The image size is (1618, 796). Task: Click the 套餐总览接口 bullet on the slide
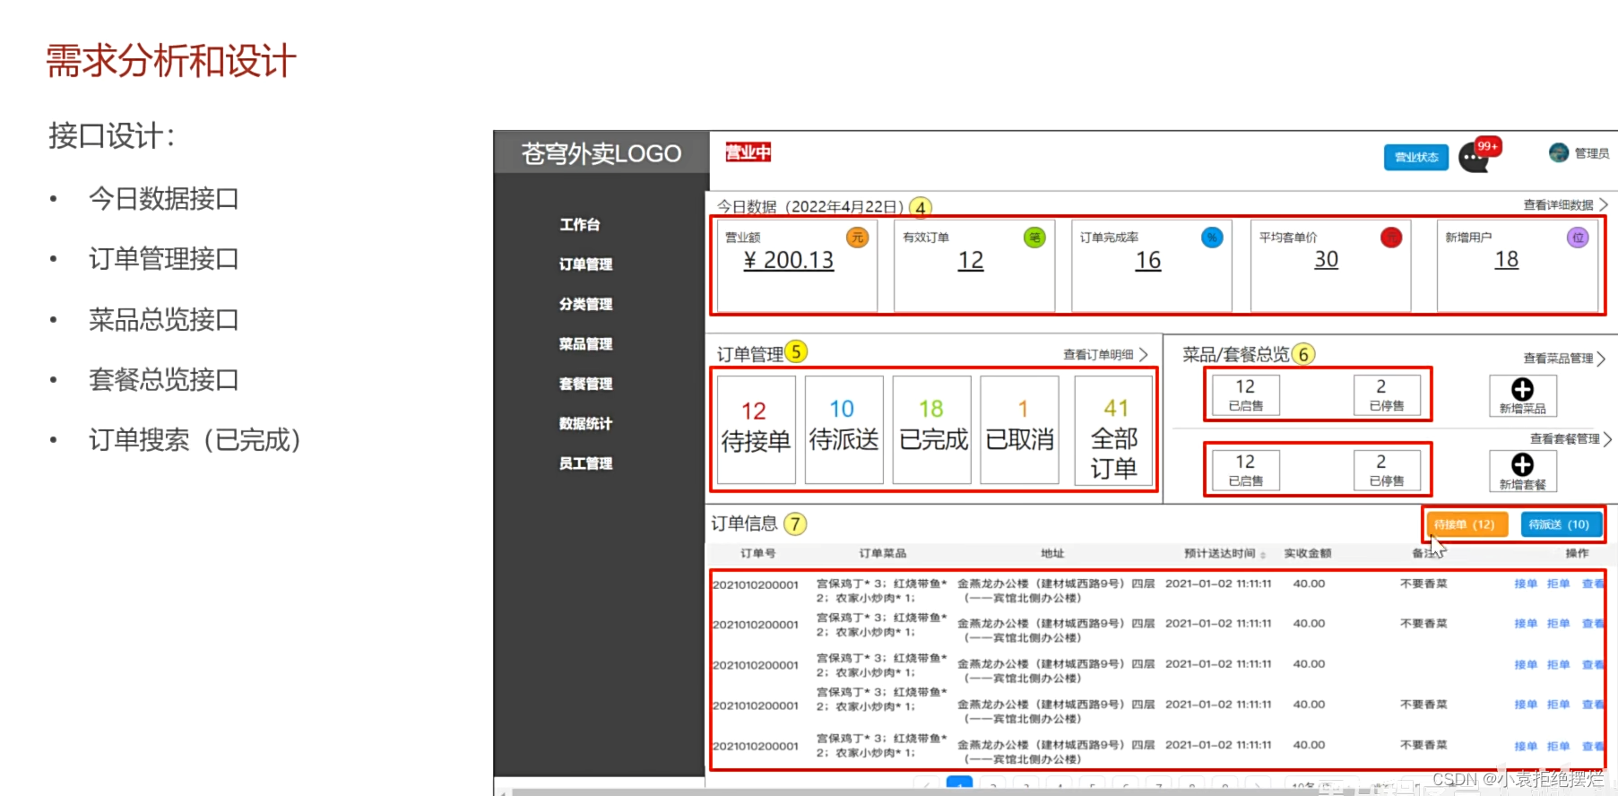coord(163,379)
